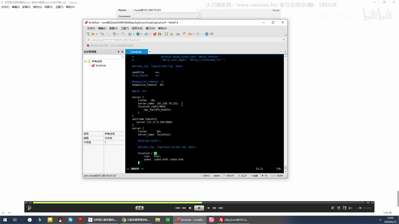This screenshot has width=399, height=224.
Task: Click the green video progress bar
Action: click(x=117, y=203)
